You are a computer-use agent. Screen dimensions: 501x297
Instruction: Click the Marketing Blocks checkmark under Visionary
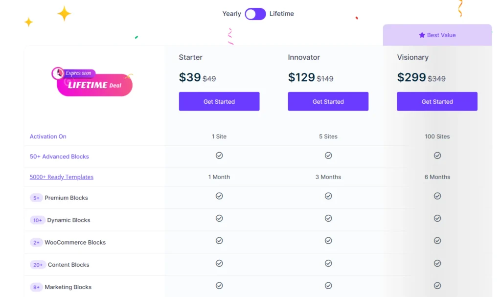(x=437, y=285)
